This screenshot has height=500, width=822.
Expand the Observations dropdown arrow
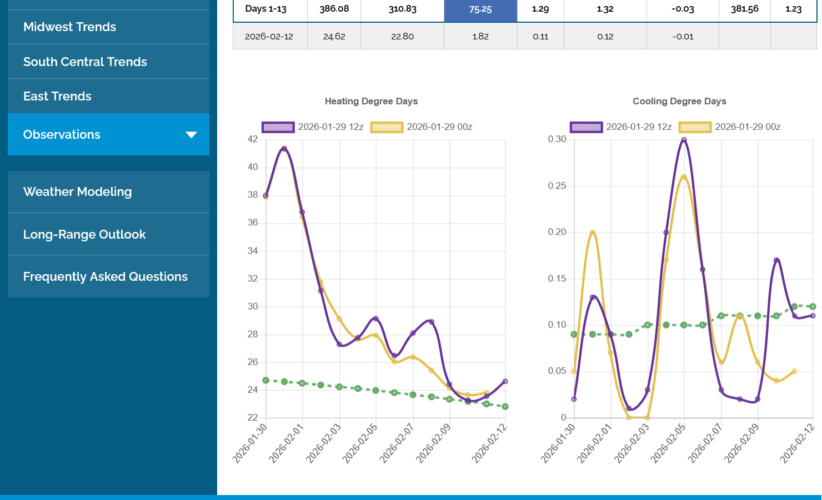191,135
